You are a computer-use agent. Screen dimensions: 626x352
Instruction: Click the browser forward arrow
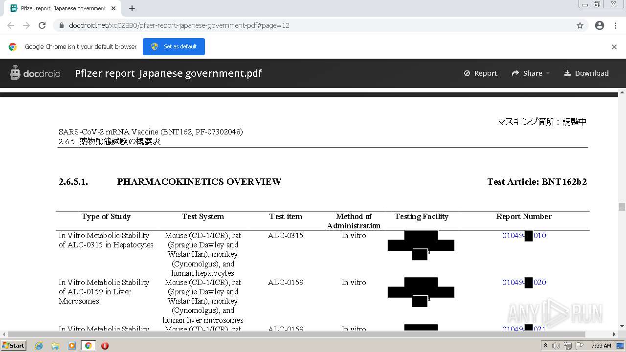click(x=26, y=25)
